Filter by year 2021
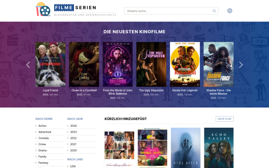The width and height of the screenshot is (269, 168). coord(73,144)
